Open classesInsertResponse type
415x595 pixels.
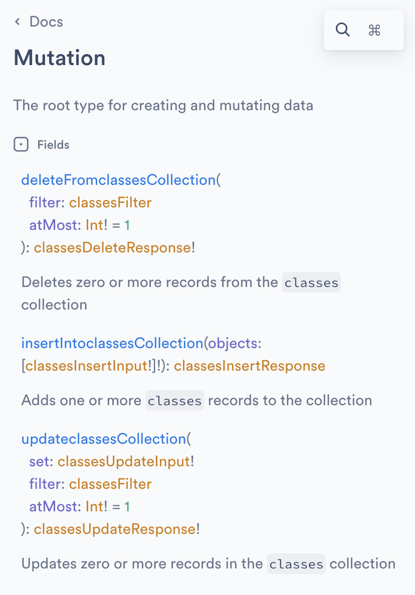(x=250, y=366)
